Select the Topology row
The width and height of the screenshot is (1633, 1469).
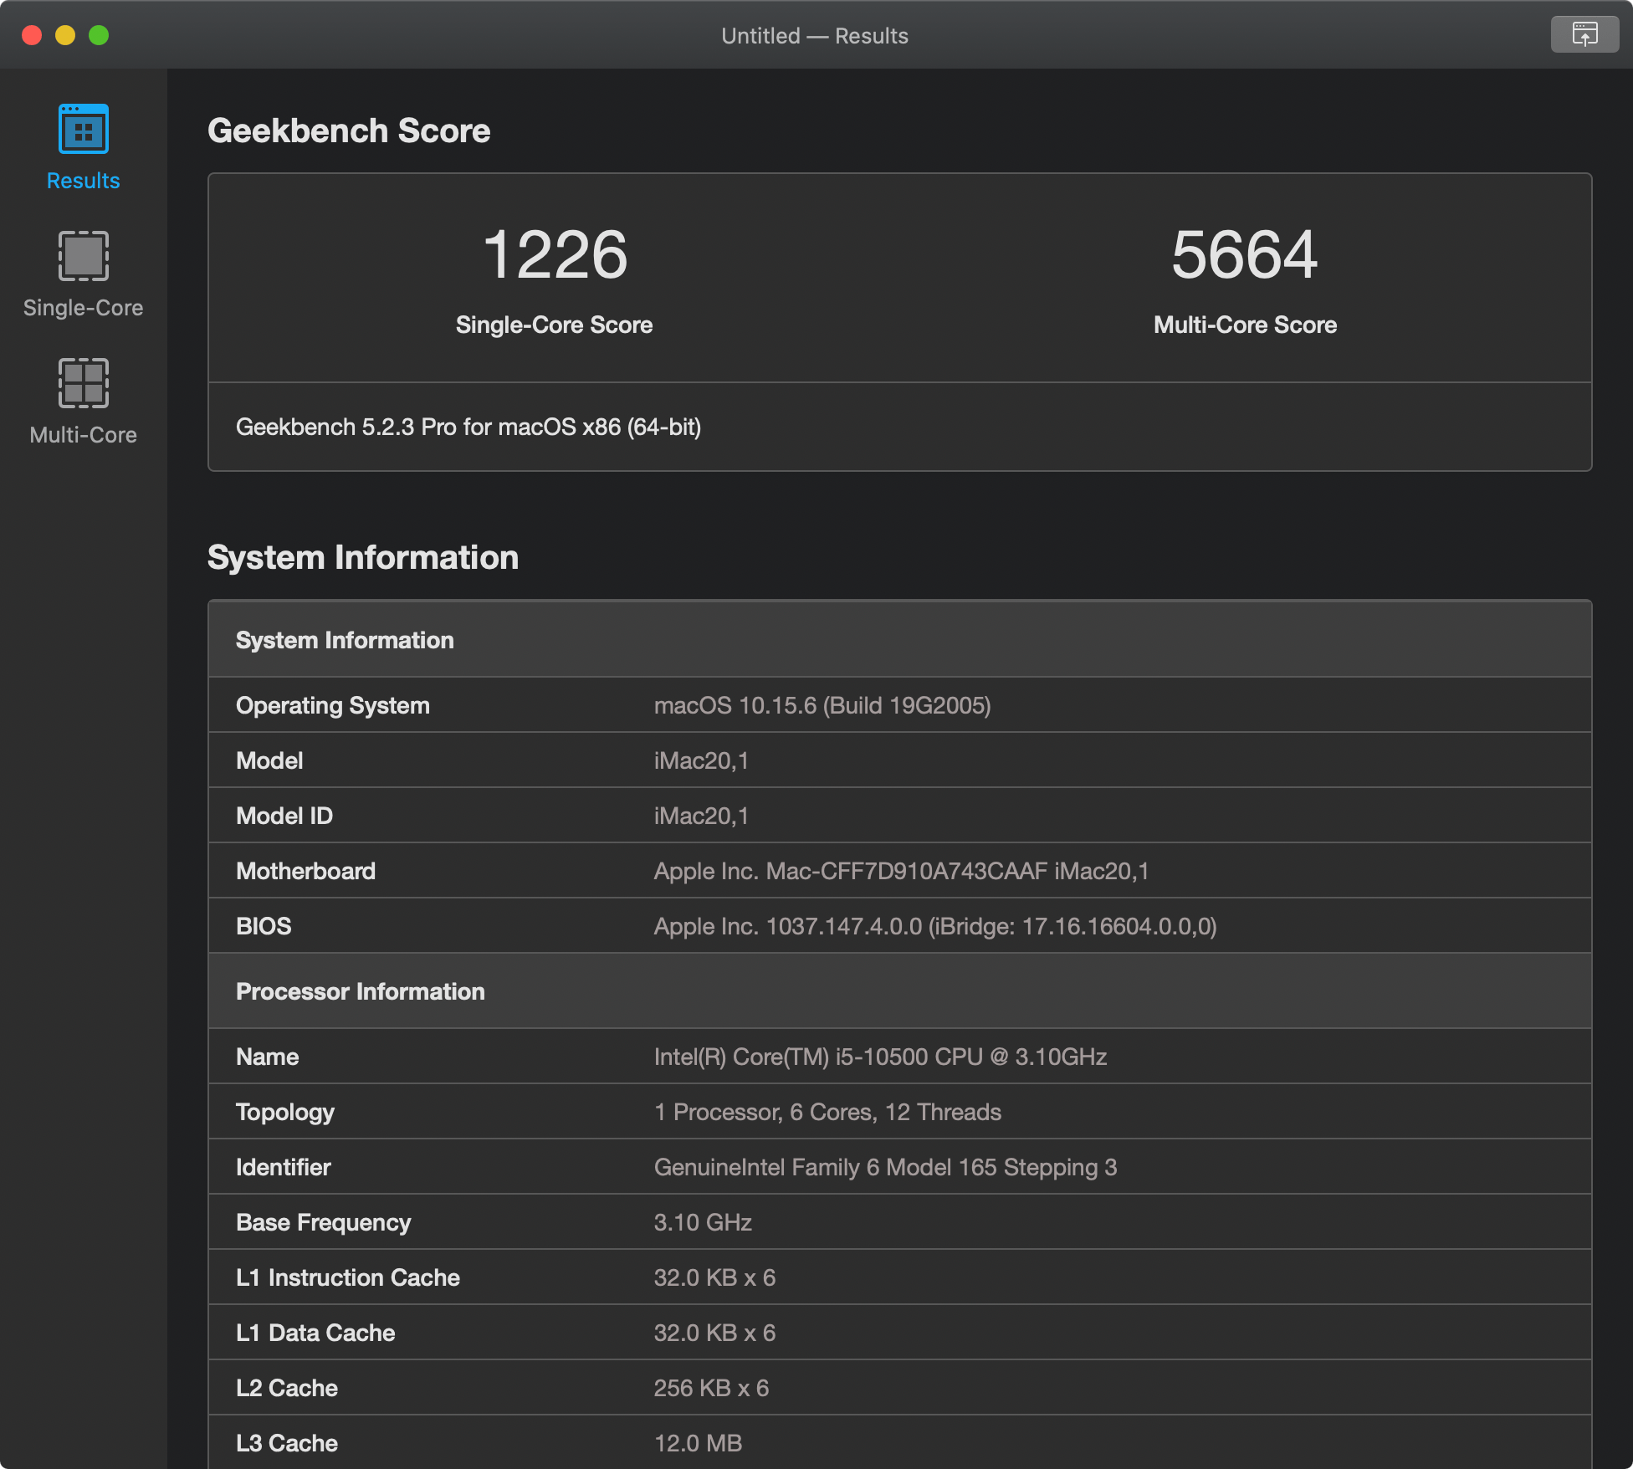pyautogui.click(x=900, y=1112)
